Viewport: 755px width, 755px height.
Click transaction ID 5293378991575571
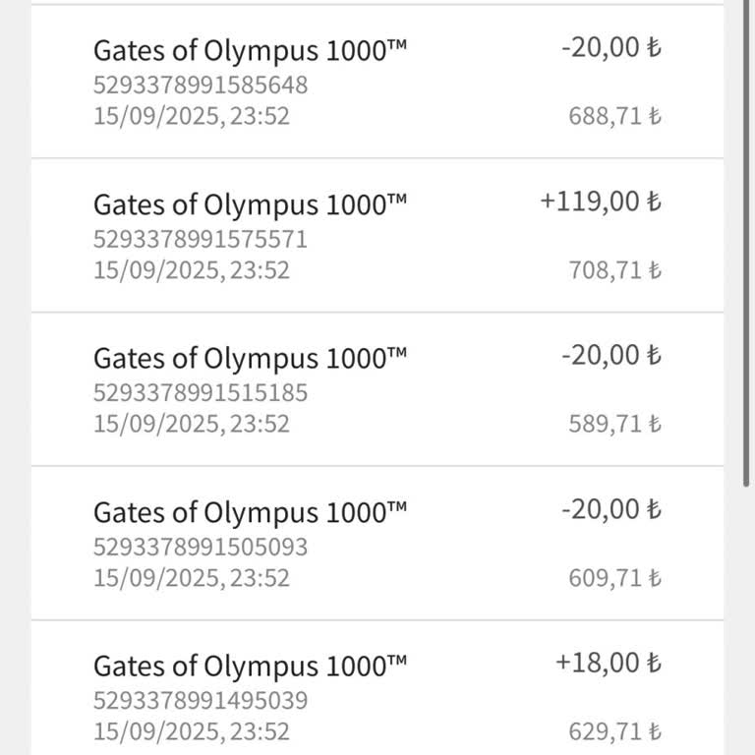pyautogui.click(x=201, y=239)
